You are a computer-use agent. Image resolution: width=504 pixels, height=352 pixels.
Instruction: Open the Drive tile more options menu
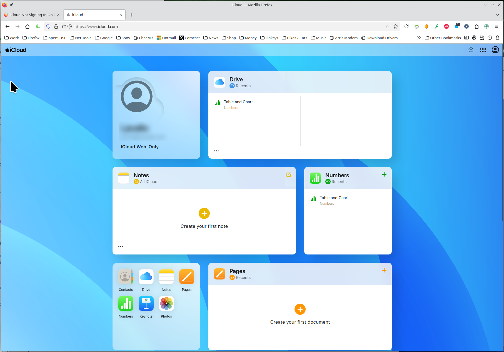pos(216,151)
